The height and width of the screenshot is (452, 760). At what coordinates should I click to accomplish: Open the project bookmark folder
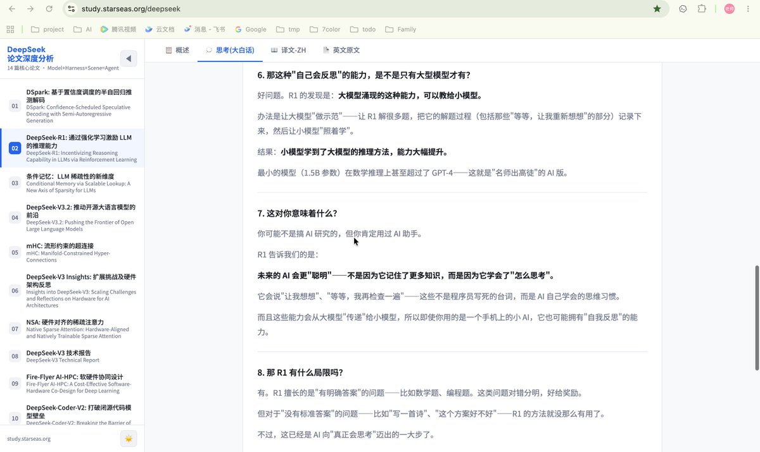point(47,29)
